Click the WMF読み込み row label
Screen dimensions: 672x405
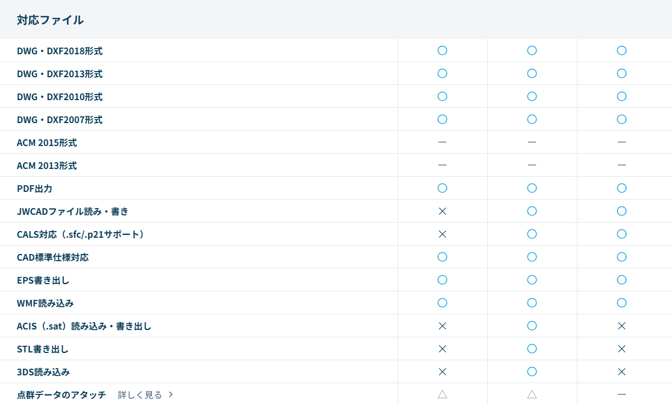coord(45,303)
